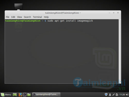Screen dimensions: 129x97
Task: Open the Edit menu in terminal
Action: point(13,17)
